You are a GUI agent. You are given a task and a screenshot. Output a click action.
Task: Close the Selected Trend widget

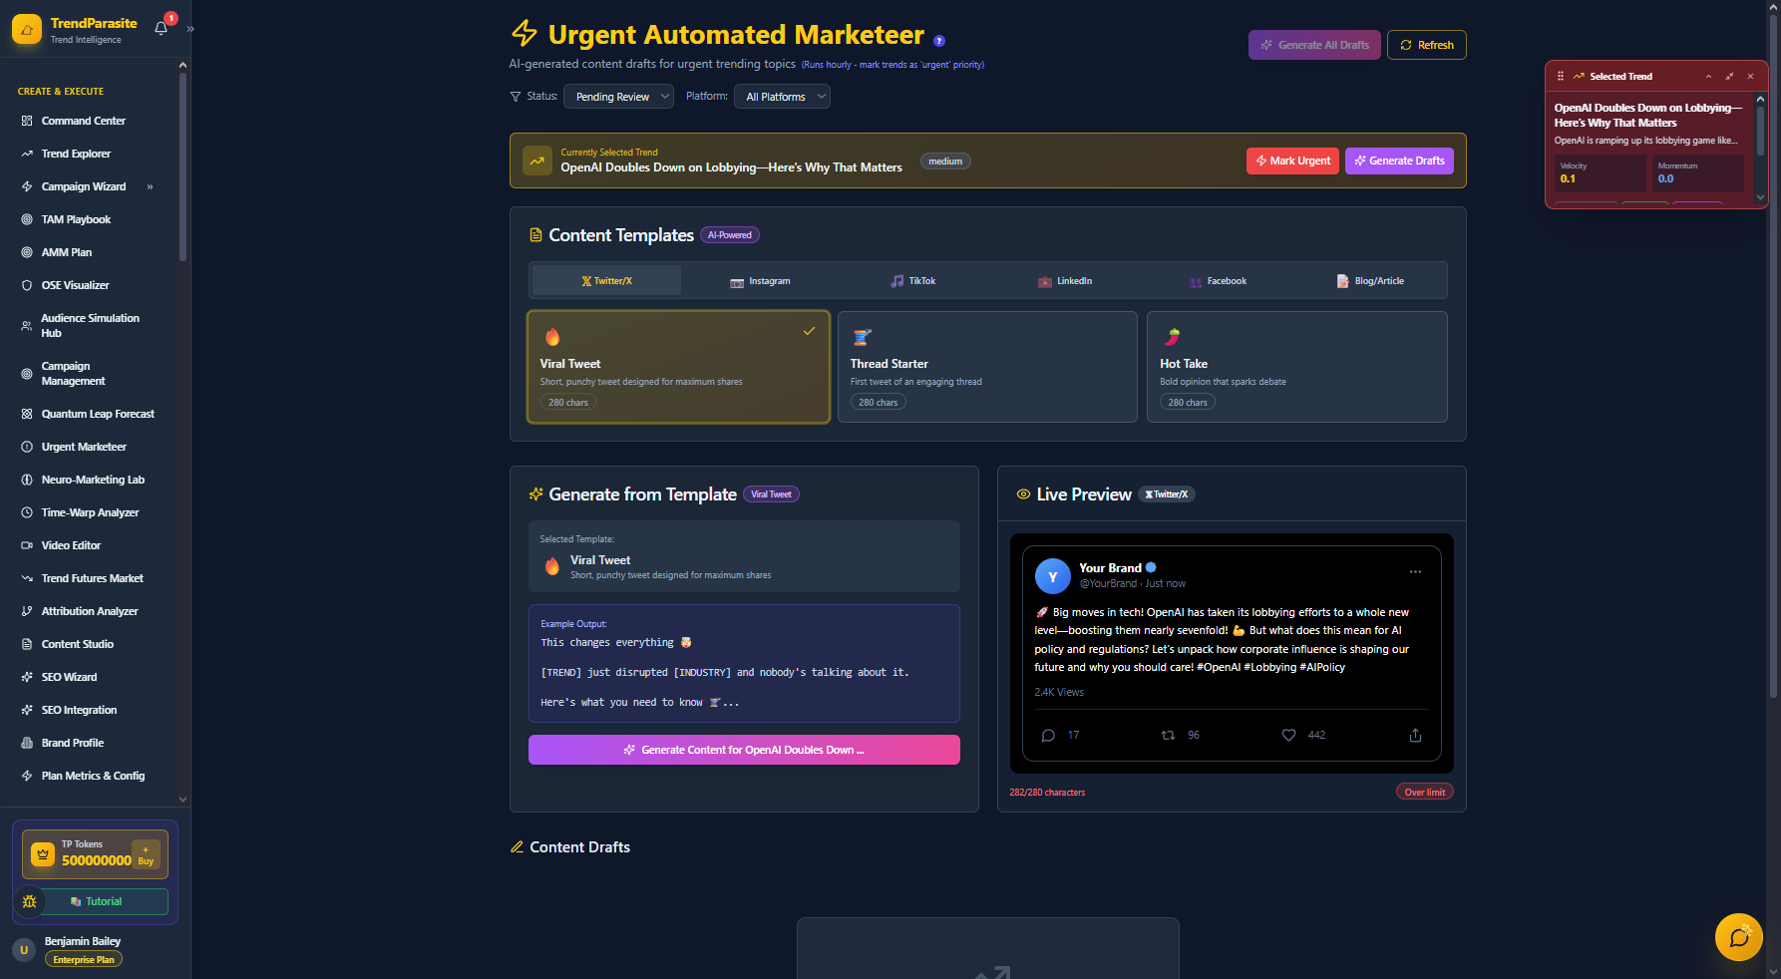point(1750,77)
